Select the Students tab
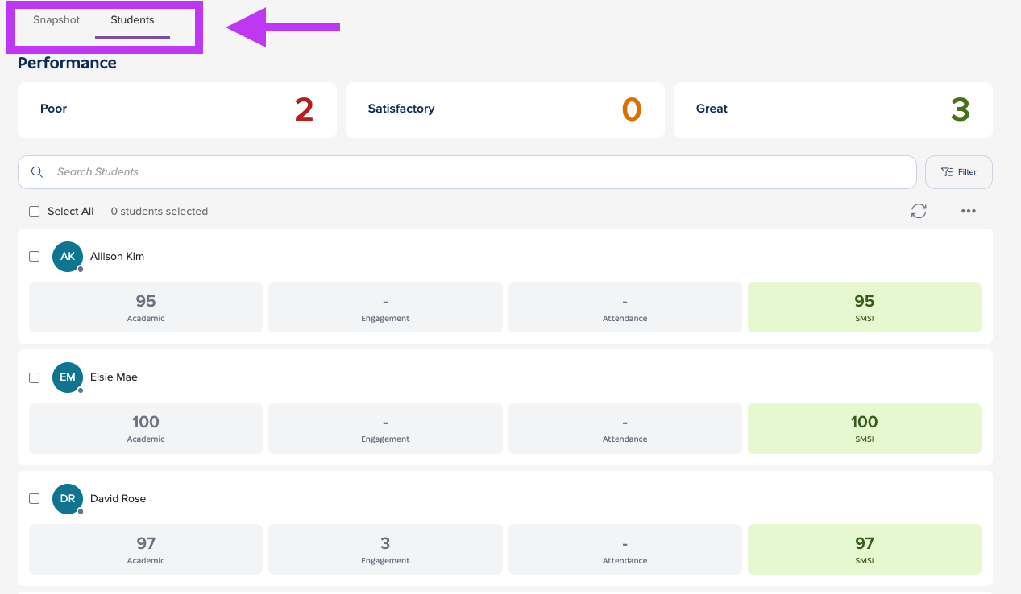 coord(132,20)
